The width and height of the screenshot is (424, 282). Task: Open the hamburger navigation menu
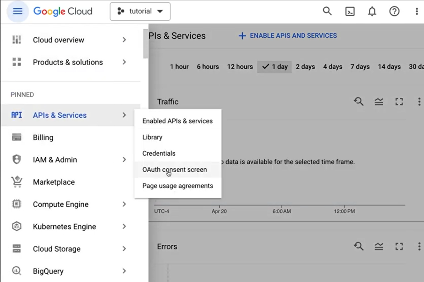tap(18, 11)
